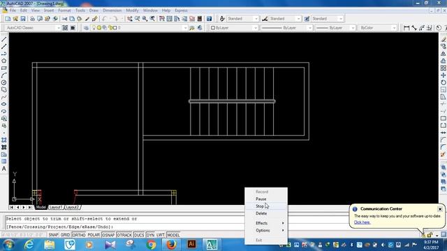Screen dimensions: 447x251
Task: Toggle ORTHO mode in status bar
Action: [x=79, y=235]
